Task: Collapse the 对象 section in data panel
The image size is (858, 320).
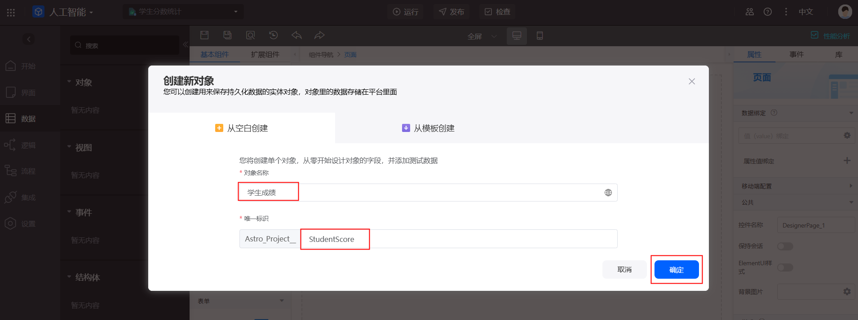Action: (x=69, y=82)
